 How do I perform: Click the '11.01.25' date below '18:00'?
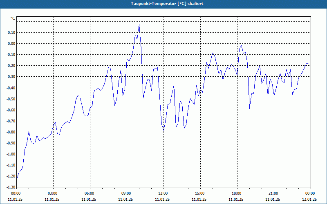[236, 199]
